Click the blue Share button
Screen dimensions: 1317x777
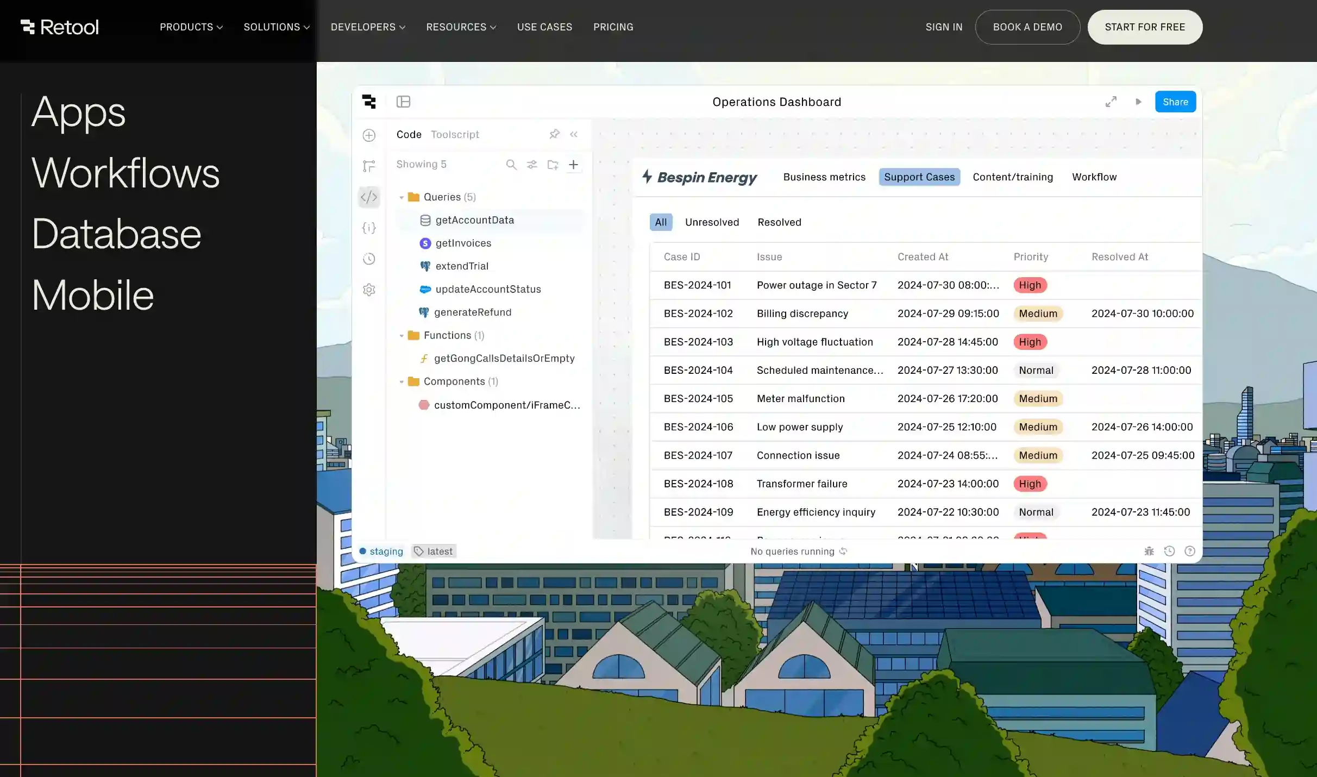click(1175, 102)
